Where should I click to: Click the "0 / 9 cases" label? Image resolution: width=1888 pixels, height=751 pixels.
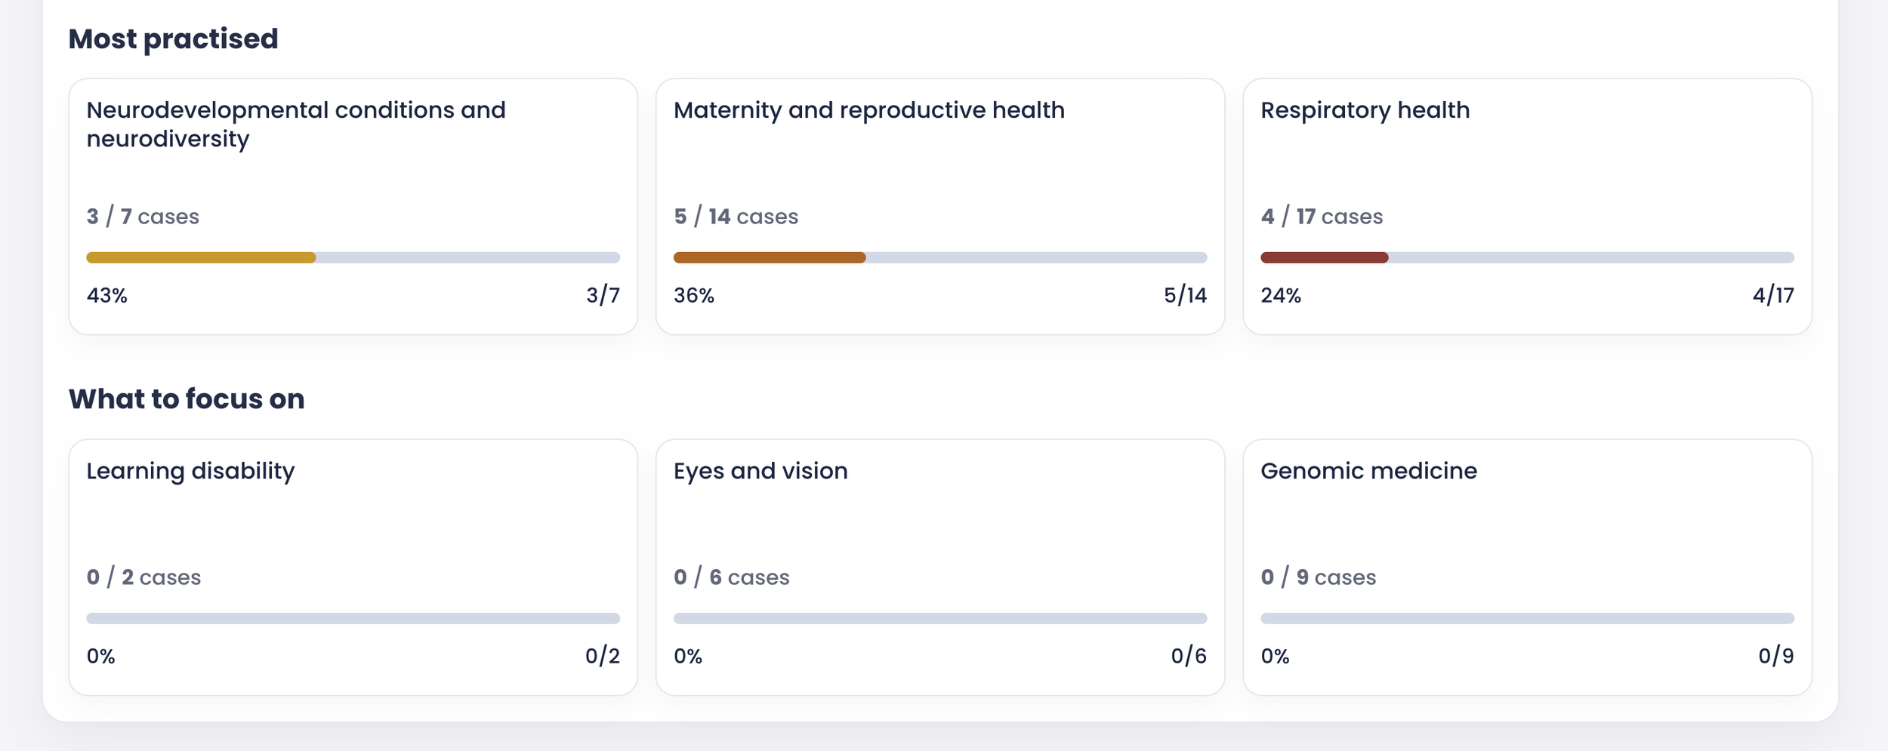[x=1318, y=577]
